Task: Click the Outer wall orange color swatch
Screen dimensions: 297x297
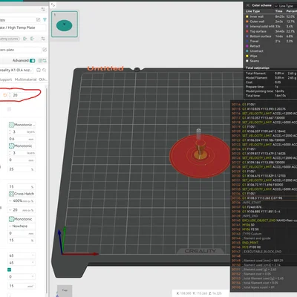Action: click(x=247, y=22)
